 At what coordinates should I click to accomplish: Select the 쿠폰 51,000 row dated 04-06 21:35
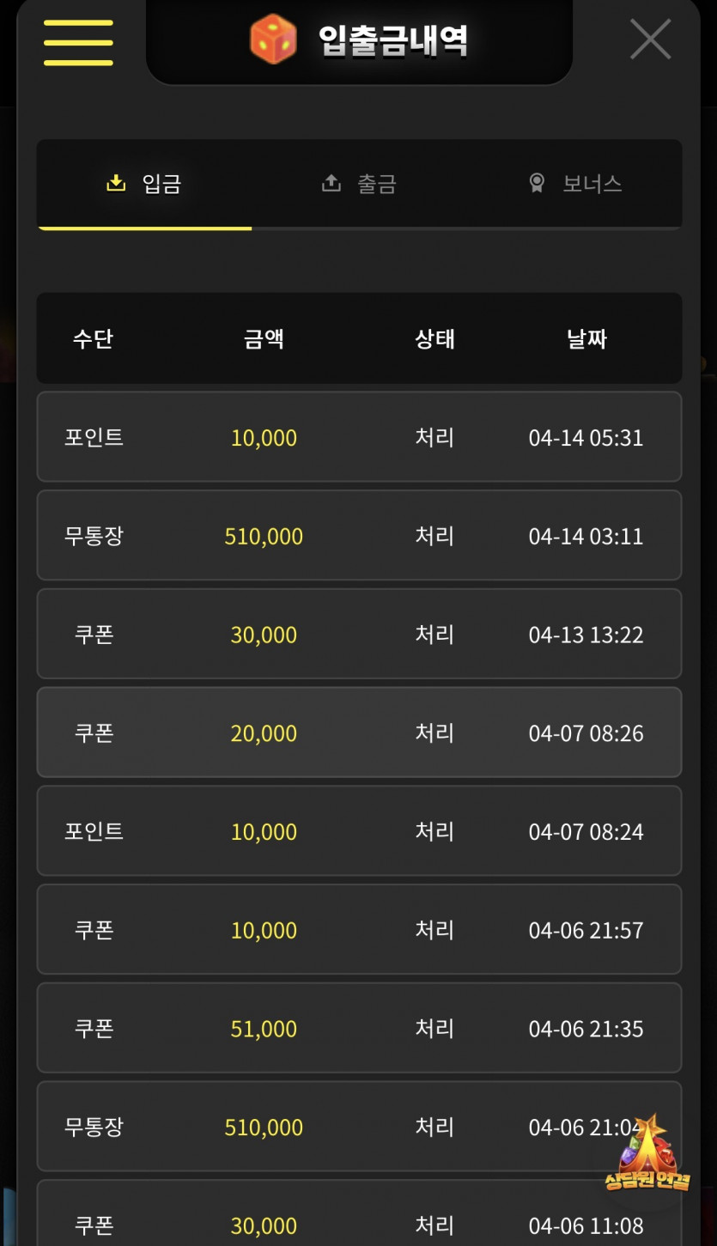tap(359, 1028)
